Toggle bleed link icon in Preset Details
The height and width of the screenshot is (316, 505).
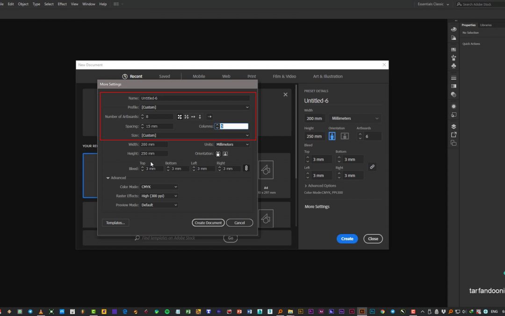(x=372, y=167)
